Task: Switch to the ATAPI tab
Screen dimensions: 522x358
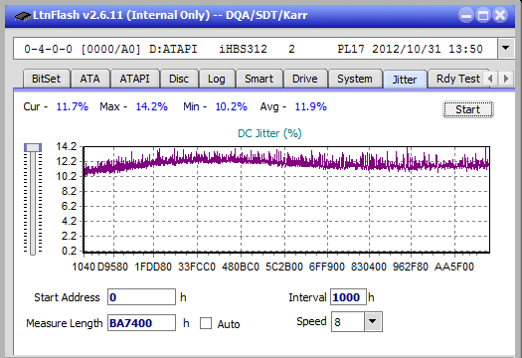Action: coord(134,79)
